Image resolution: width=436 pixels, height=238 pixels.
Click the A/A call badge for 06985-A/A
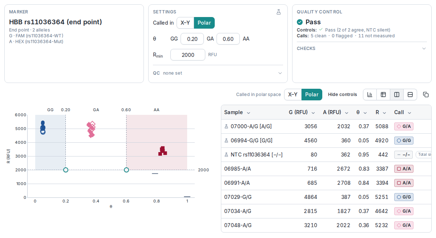pos(404,169)
